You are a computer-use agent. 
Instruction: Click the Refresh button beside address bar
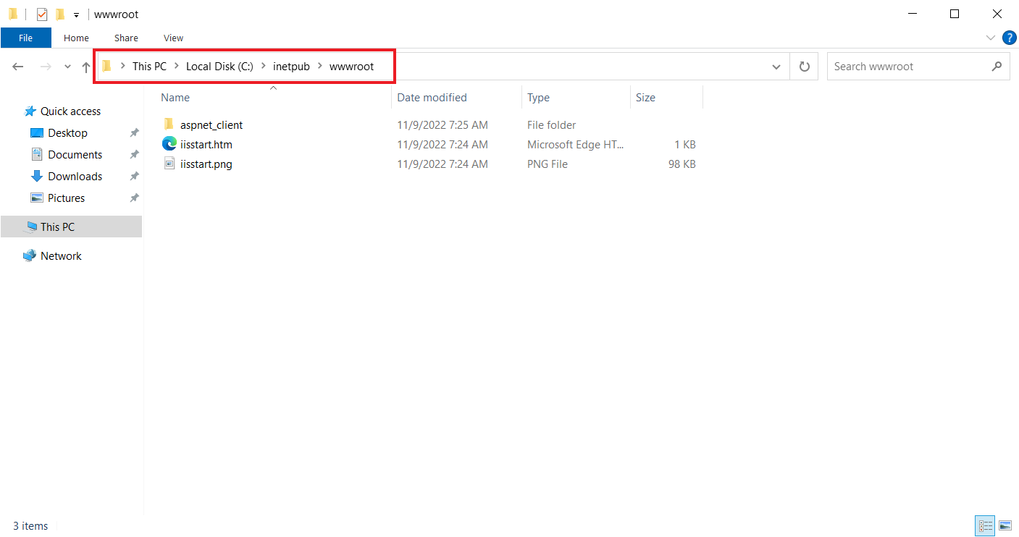point(804,67)
